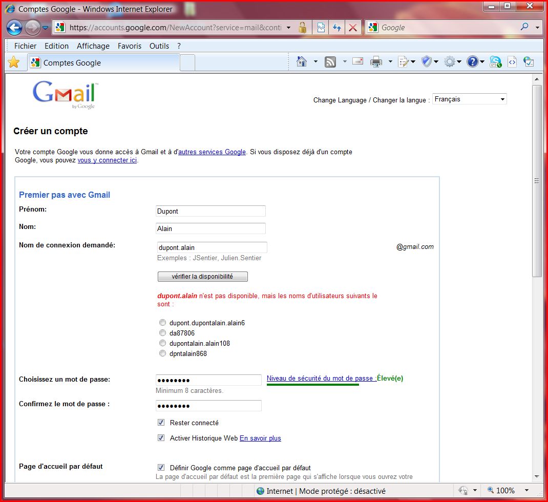The image size is (548, 502).
Task: Select the Comptes Google tab
Action: [x=103, y=62]
